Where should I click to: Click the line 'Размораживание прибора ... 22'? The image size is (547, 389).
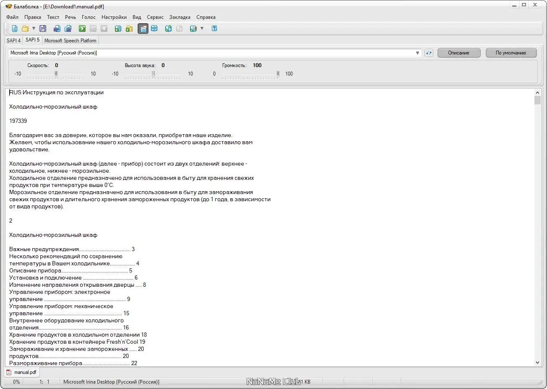tap(73, 363)
